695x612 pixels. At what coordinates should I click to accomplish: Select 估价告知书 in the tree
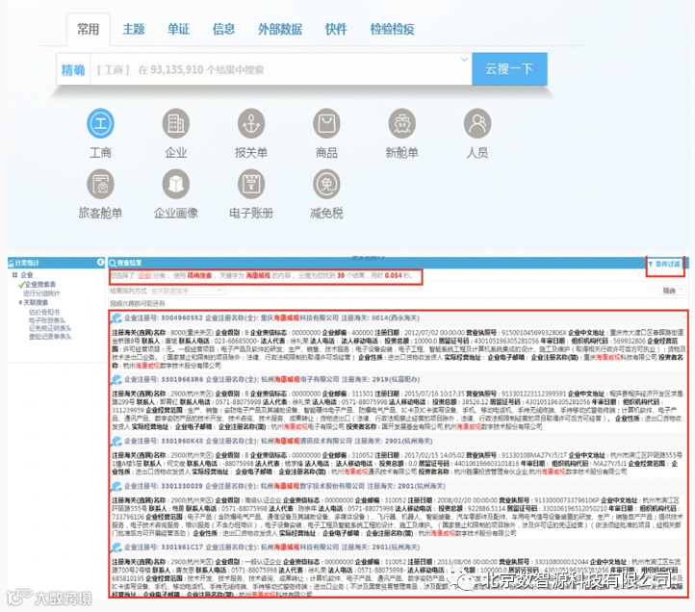[x=44, y=312]
